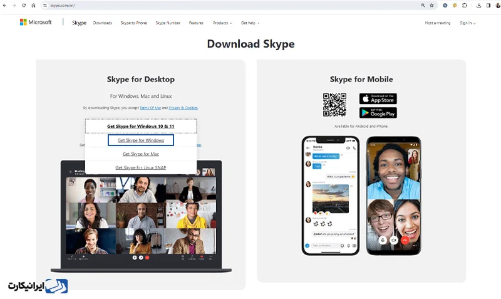Click the Microsoft logo
The width and height of the screenshot is (501, 299).
[x=36, y=22]
